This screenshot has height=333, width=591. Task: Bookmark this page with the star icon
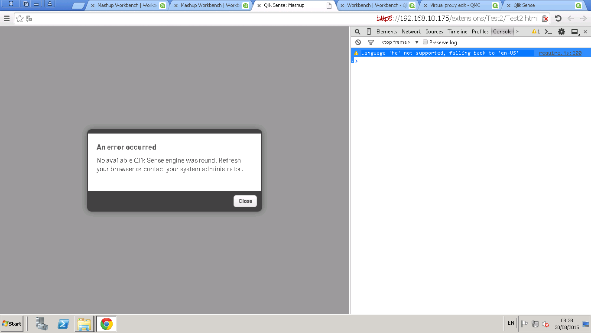[19, 19]
